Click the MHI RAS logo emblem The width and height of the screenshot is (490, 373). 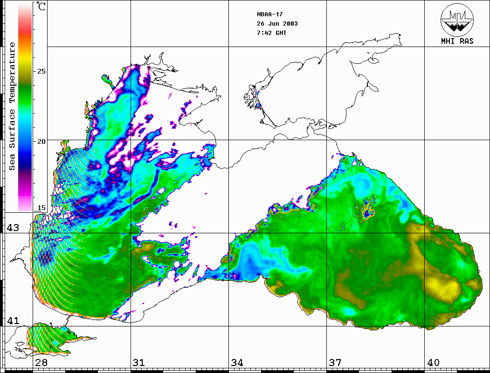pyautogui.click(x=457, y=20)
